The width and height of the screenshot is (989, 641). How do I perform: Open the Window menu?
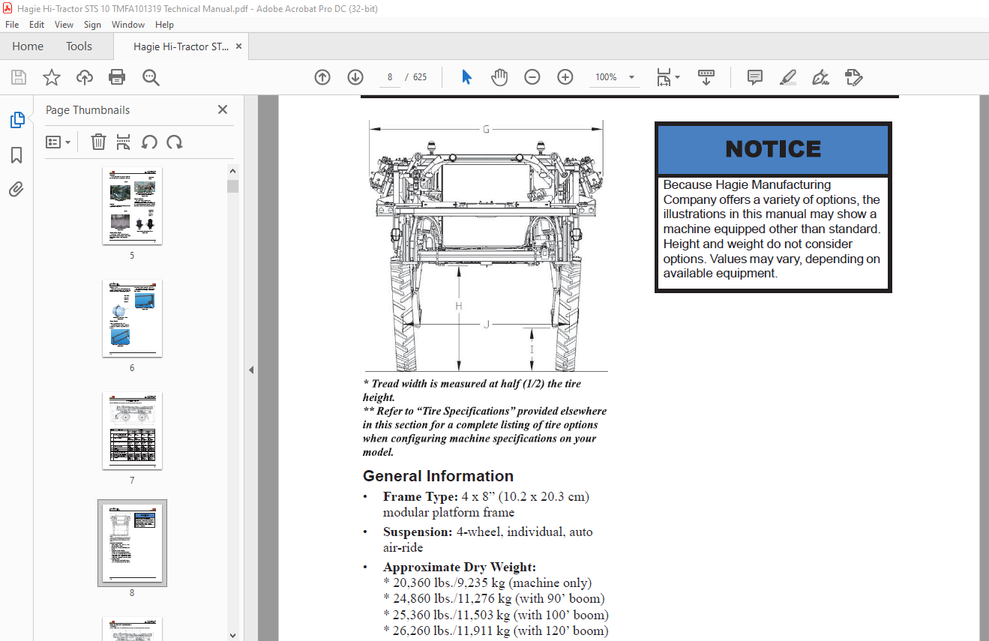(x=128, y=25)
